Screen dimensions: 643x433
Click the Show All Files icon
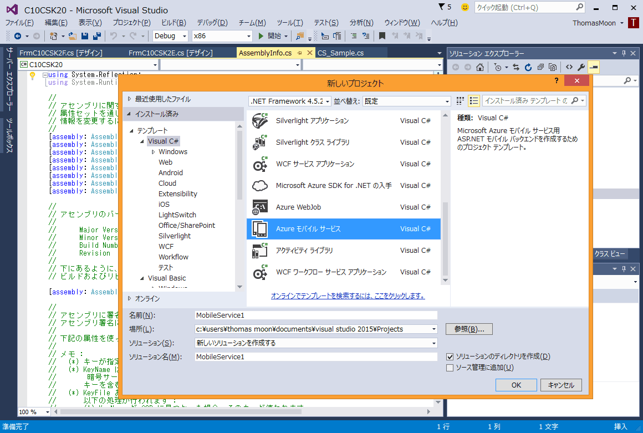[553, 67]
